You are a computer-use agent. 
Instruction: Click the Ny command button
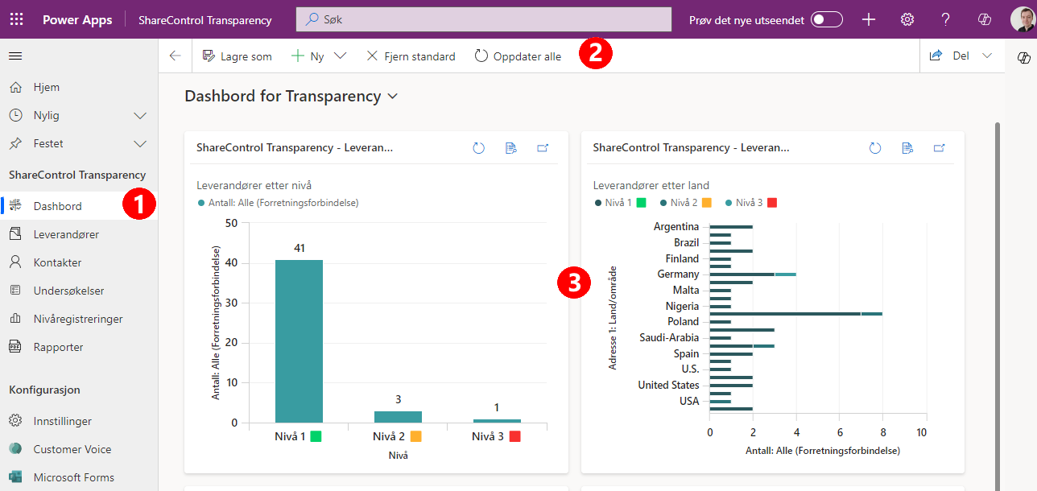pos(307,56)
